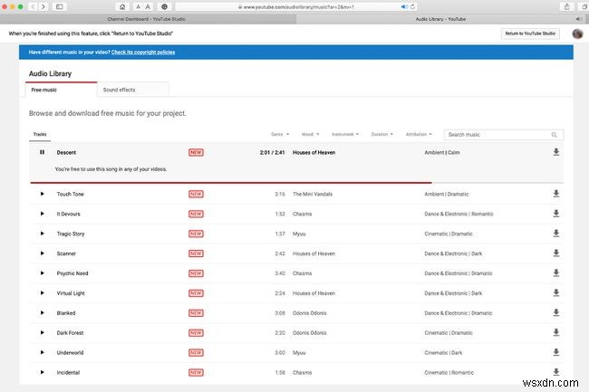Click Return to YouTube Studio button
The image size is (589, 392).
click(530, 33)
